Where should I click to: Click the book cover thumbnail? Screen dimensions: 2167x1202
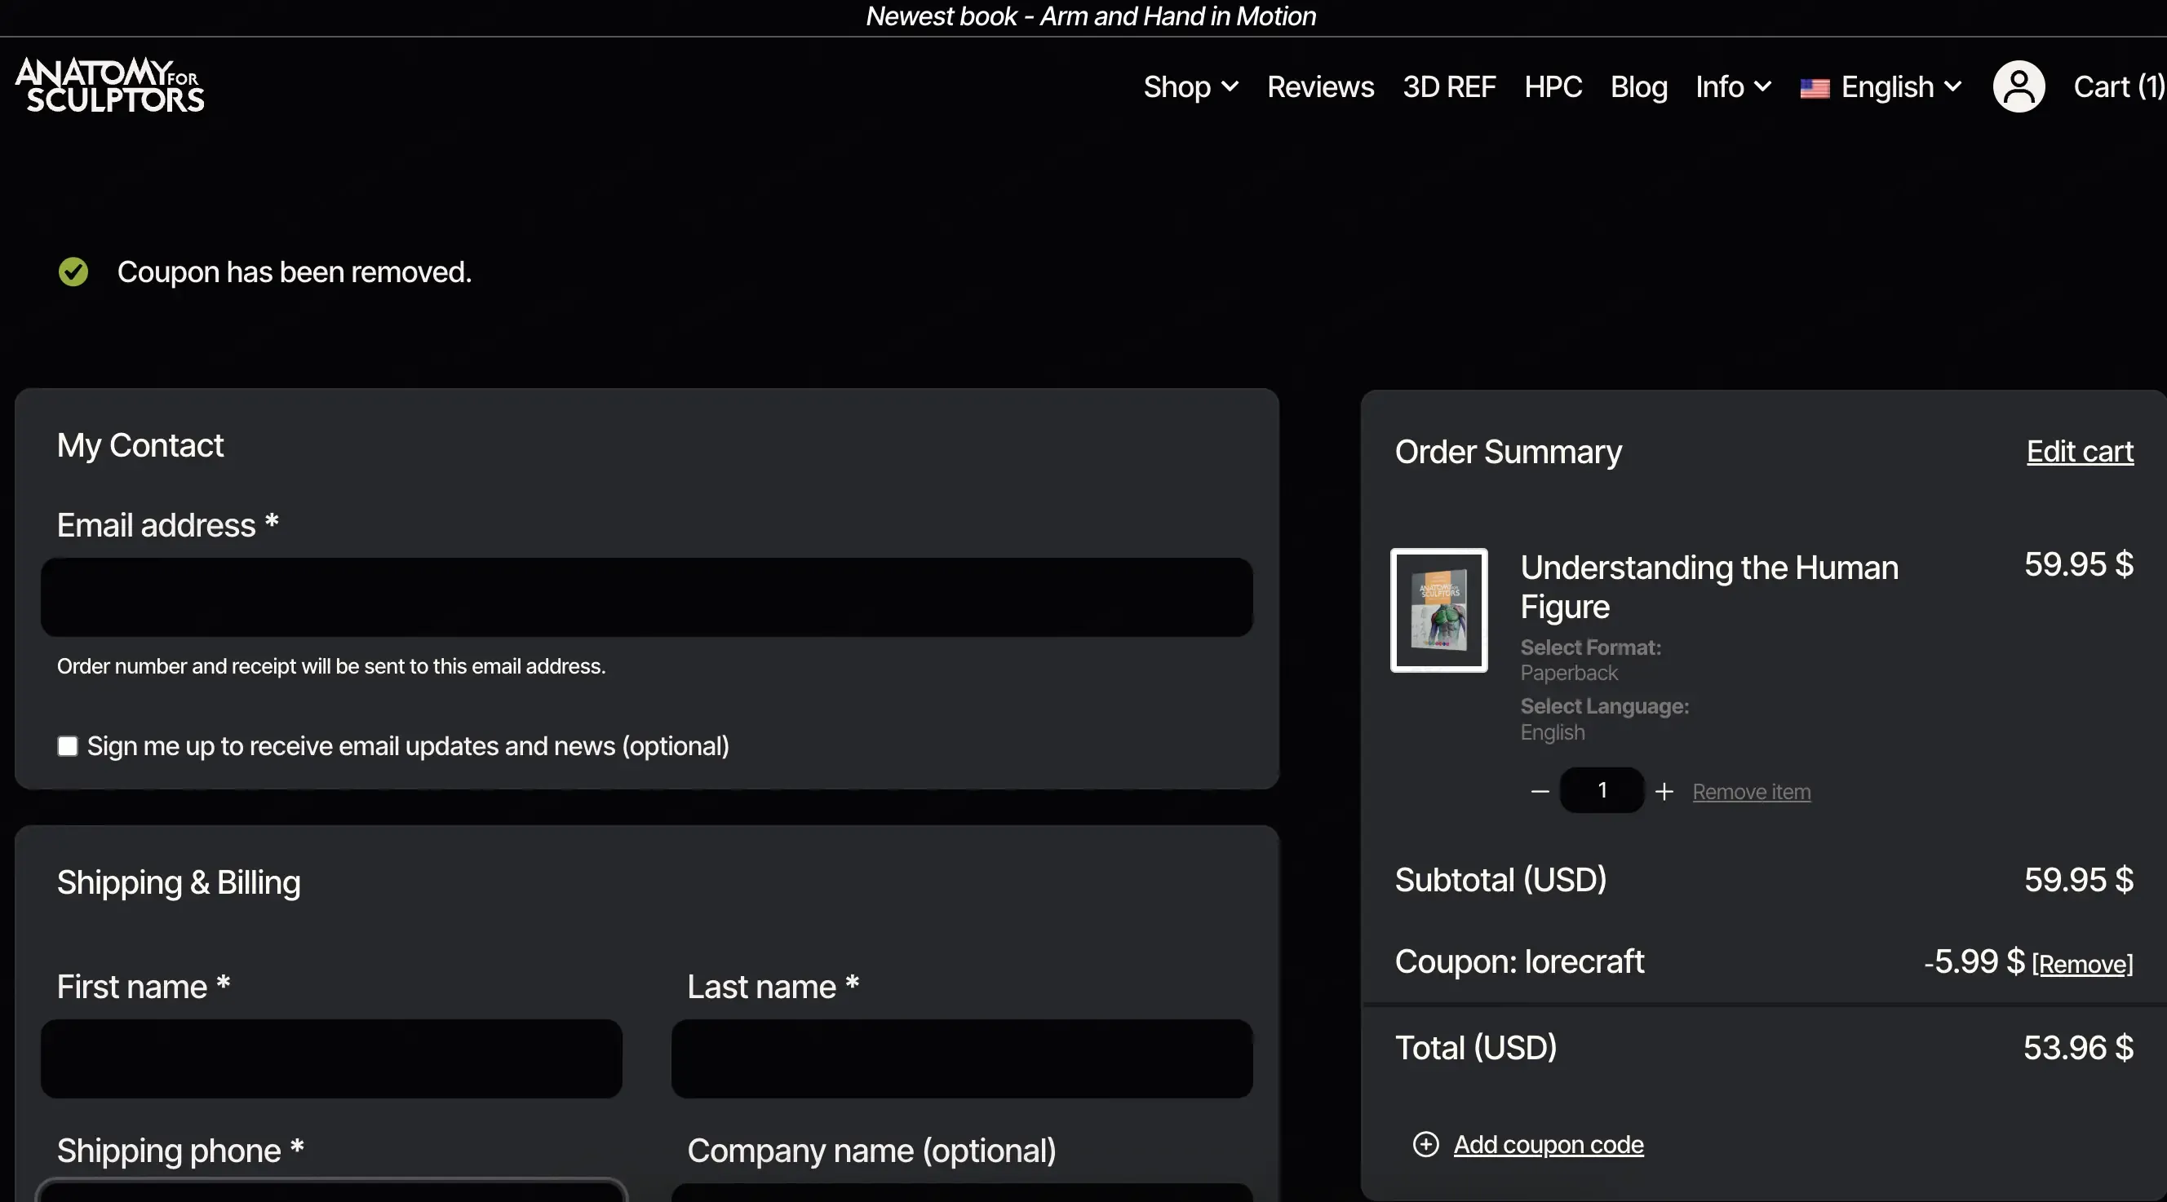(x=1438, y=610)
